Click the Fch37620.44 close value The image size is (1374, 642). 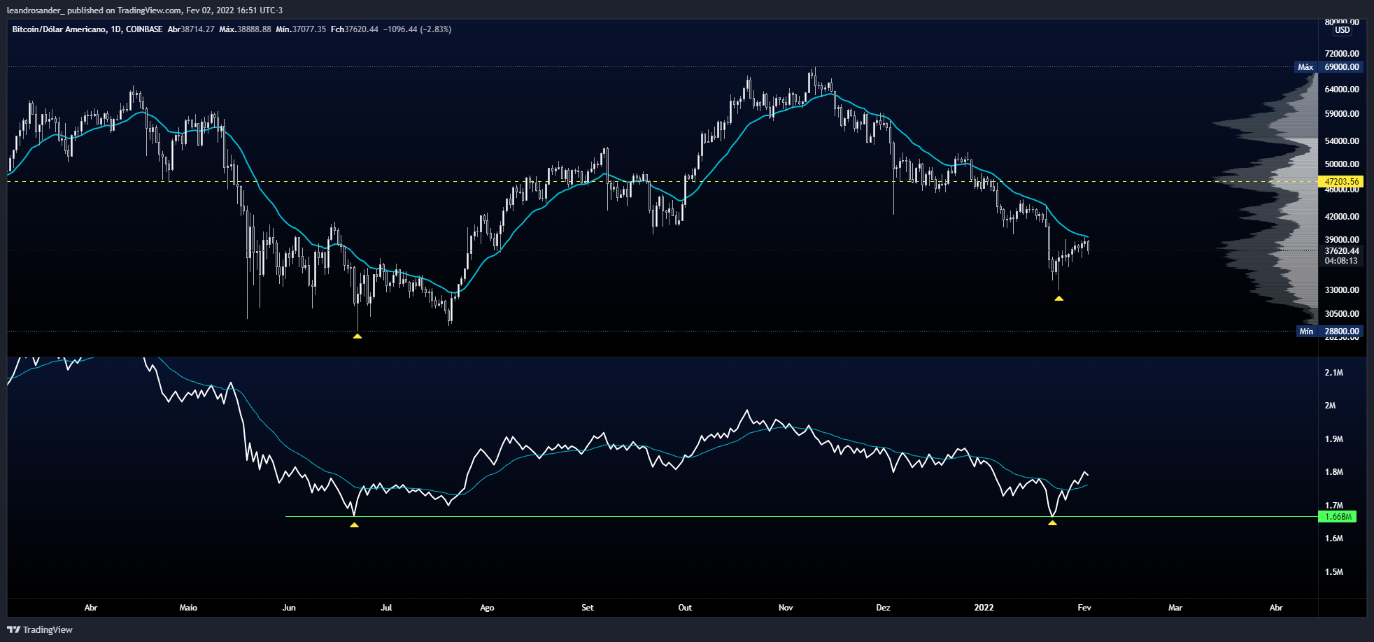pyautogui.click(x=355, y=29)
